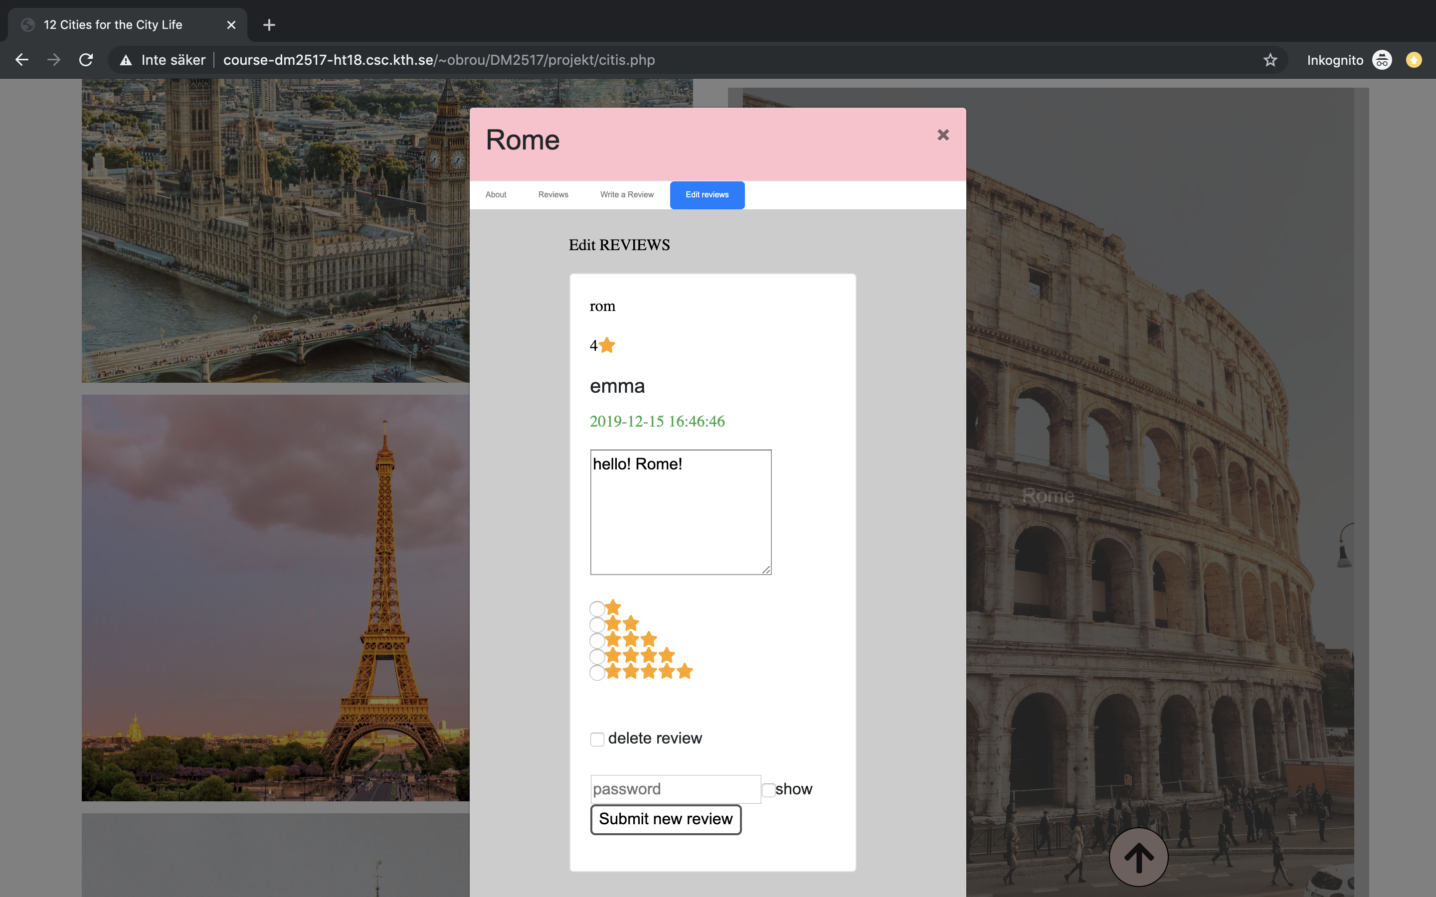Reload the page with refresh icon
The image size is (1436, 897).
coord(86,60)
